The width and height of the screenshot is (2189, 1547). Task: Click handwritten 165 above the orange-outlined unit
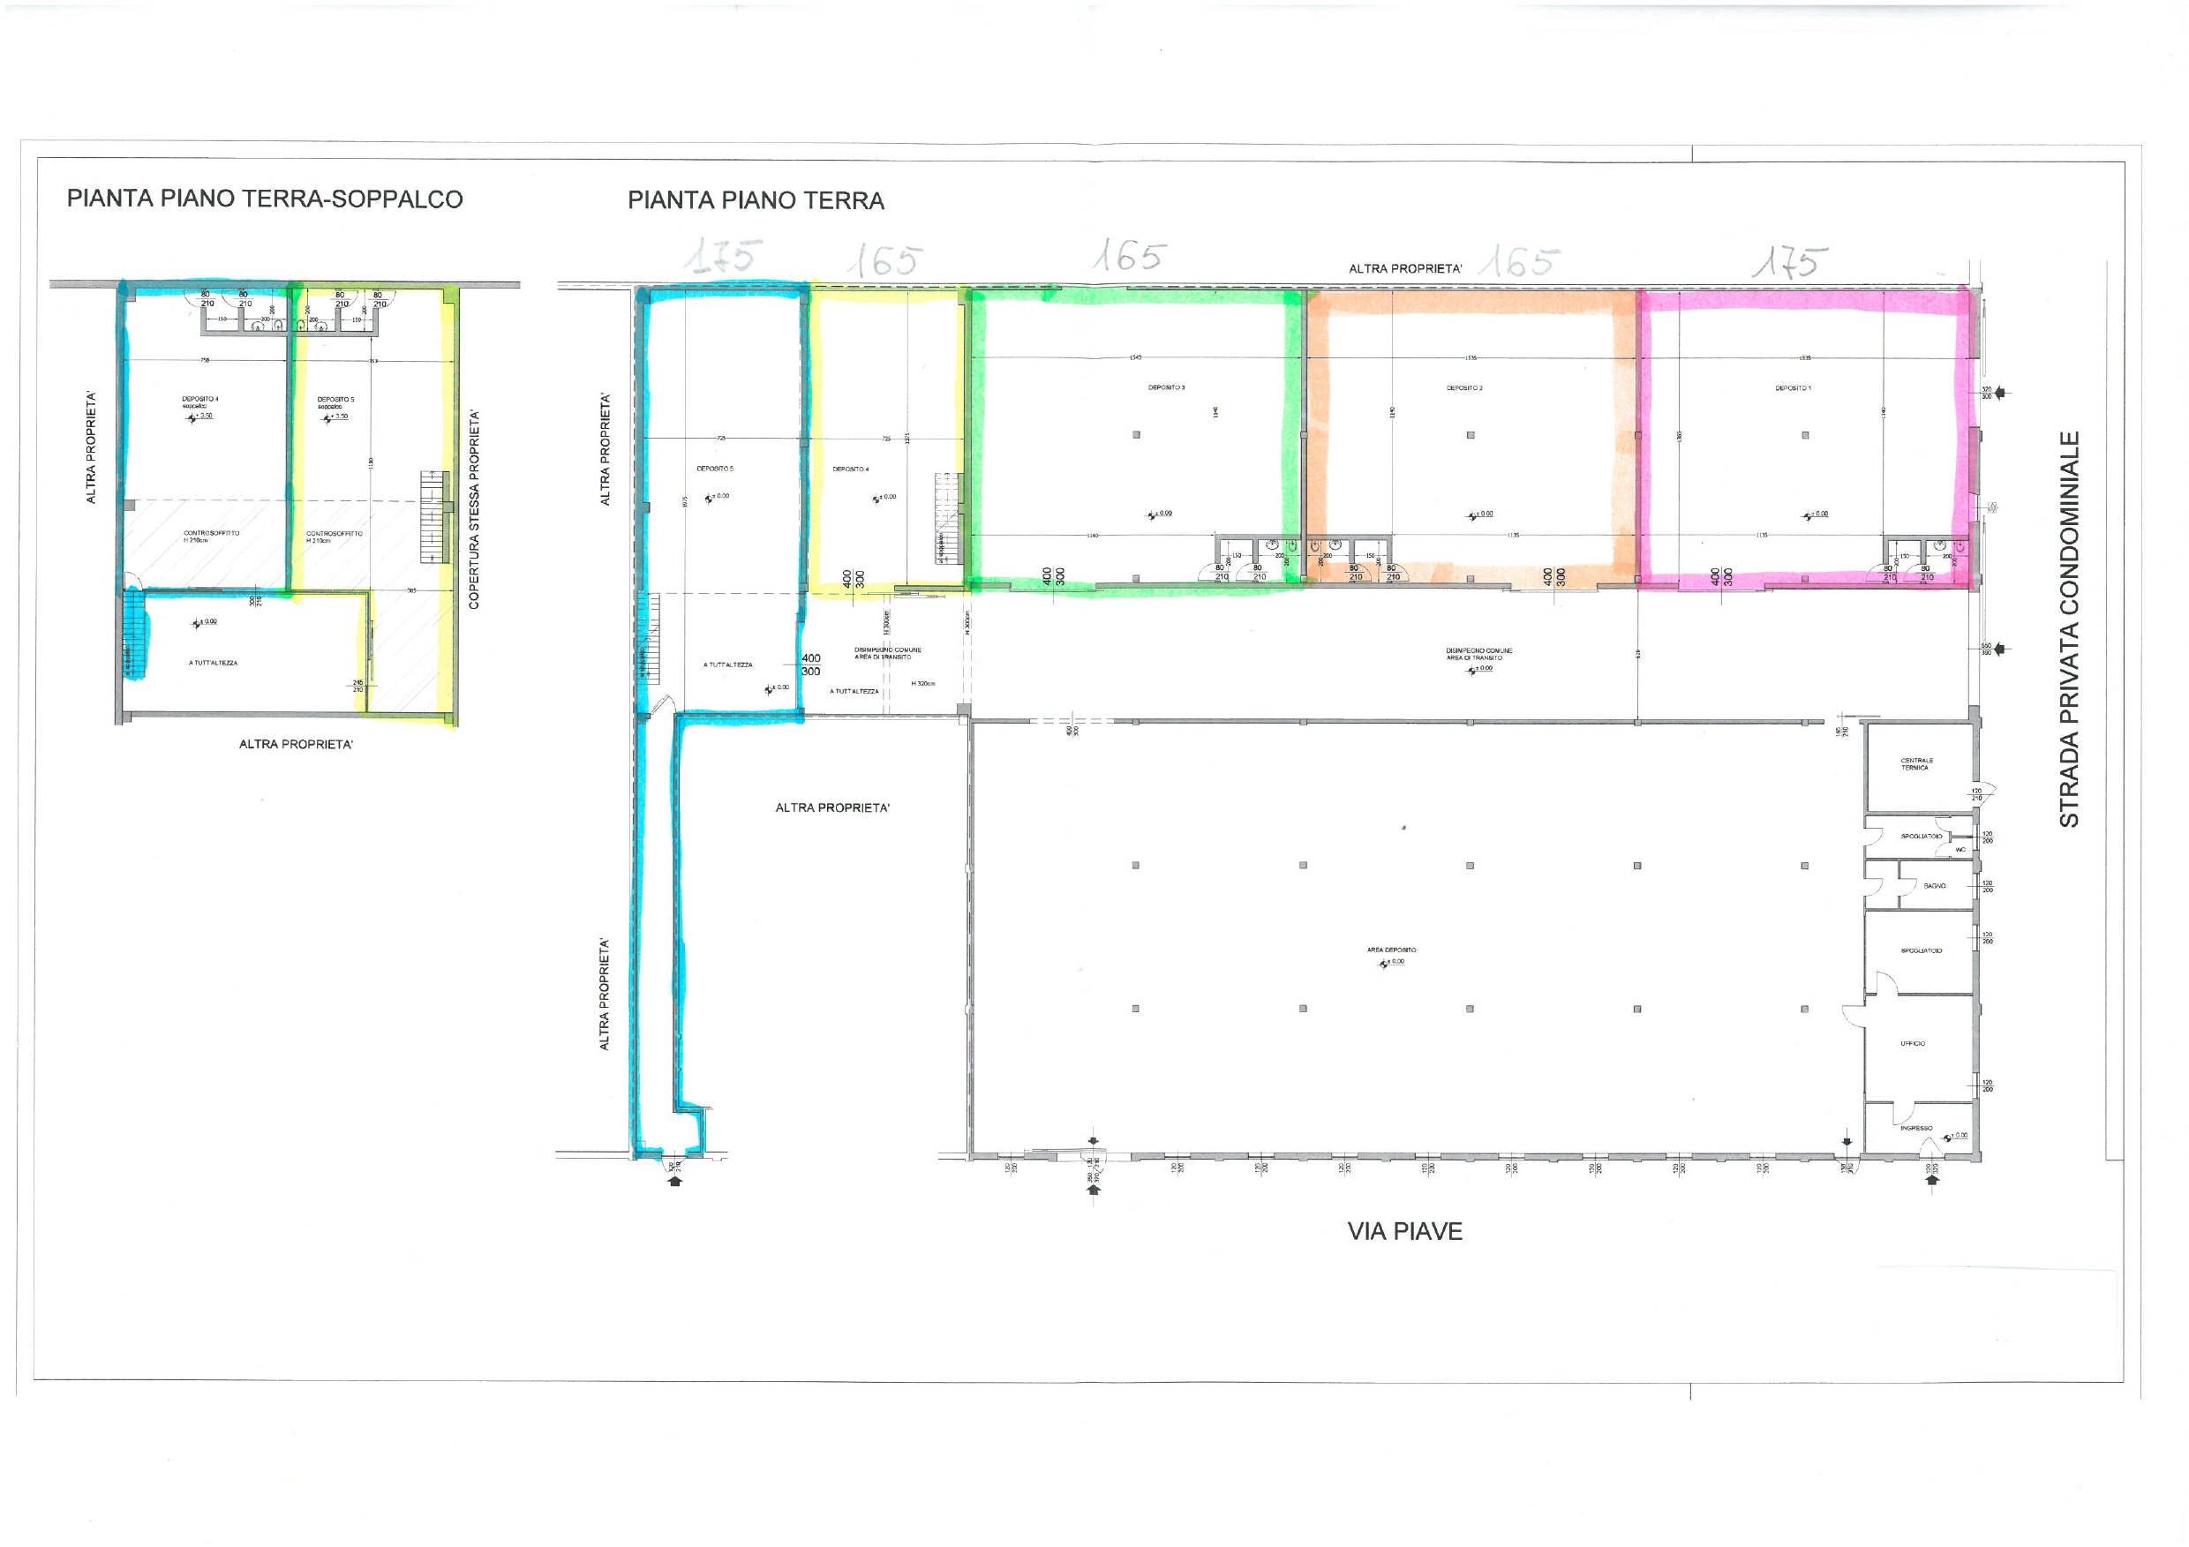[x=1518, y=260]
